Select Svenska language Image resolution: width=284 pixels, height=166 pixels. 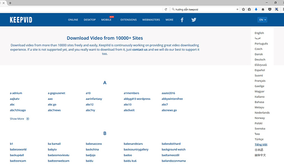pos(260,129)
